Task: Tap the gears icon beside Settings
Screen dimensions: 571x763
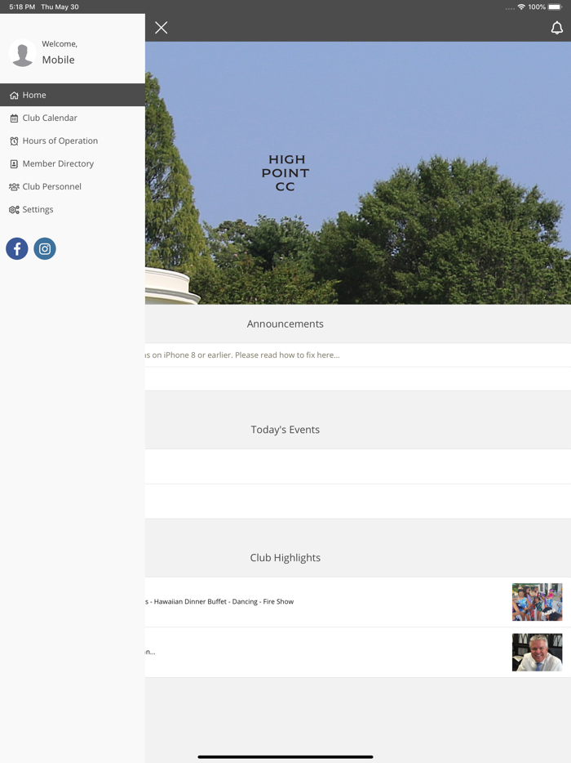Action: tap(14, 210)
